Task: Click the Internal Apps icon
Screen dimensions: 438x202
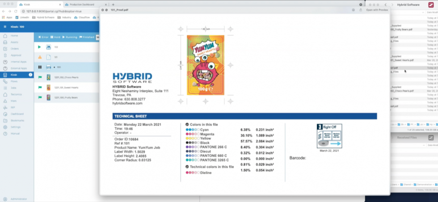Action: [5, 62]
